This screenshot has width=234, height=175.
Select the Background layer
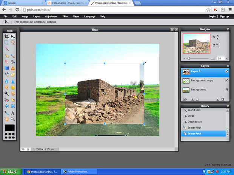(x=205, y=90)
